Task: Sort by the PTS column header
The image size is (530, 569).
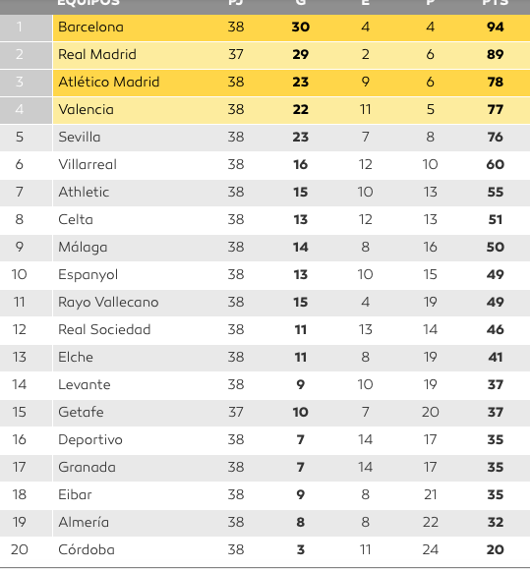Action: (496, 3)
